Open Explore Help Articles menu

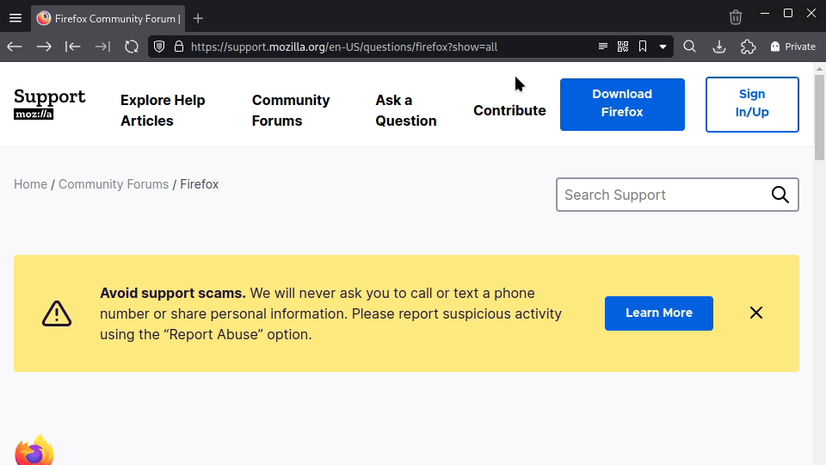pos(163,110)
